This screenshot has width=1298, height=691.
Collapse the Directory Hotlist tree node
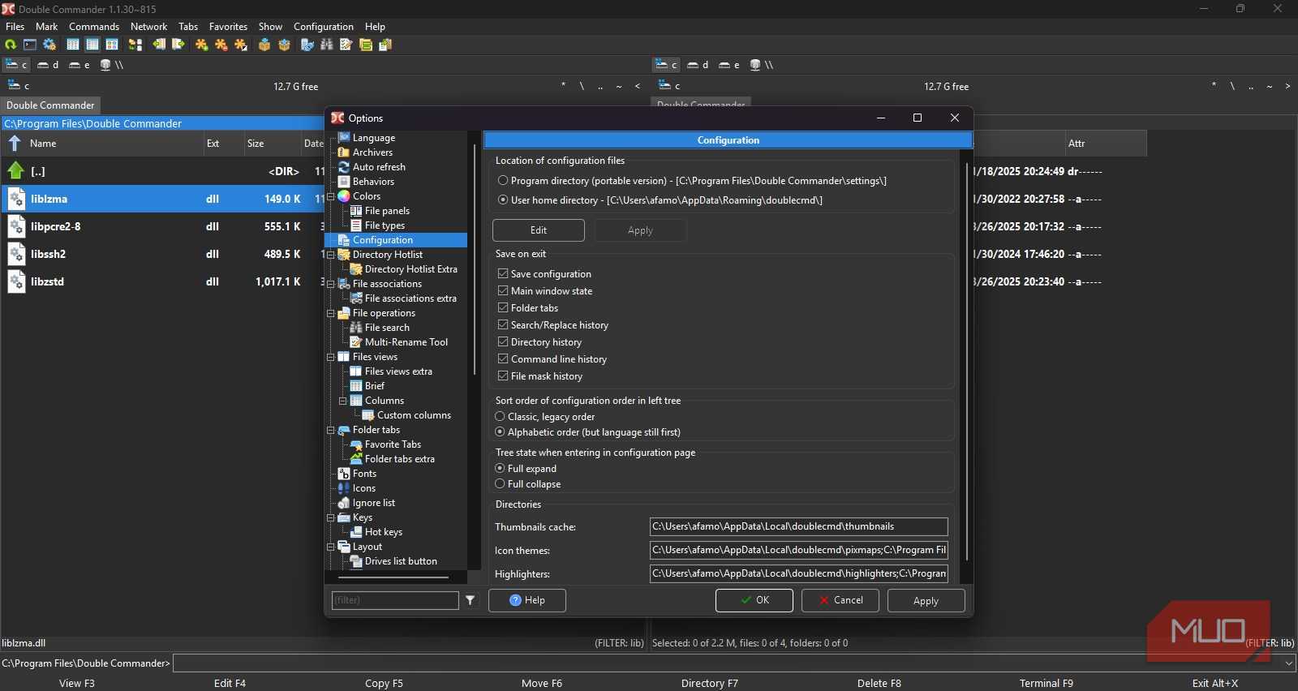[331, 255]
